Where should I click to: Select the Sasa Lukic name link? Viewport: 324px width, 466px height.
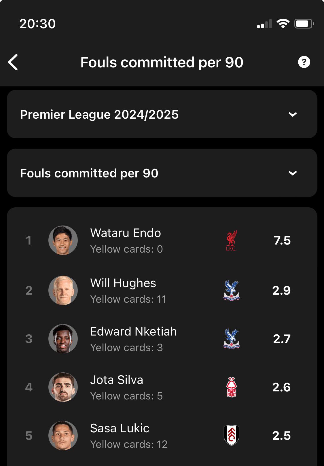tap(120, 428)
